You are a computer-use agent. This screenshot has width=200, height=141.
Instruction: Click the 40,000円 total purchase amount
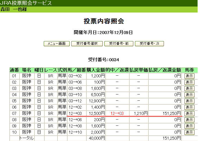point(97,138)
